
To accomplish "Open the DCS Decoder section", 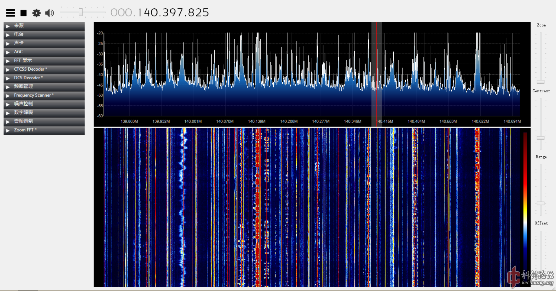I will [x=44, y=78].
